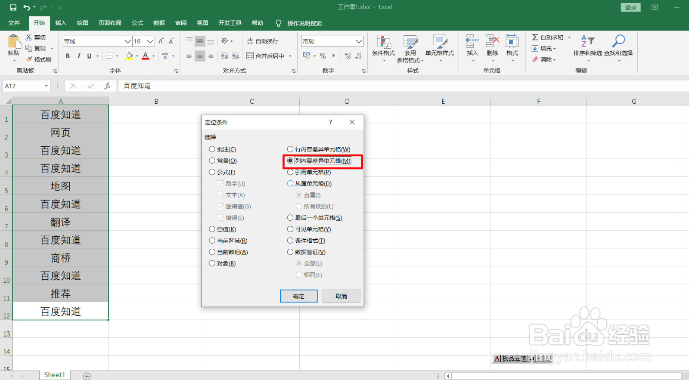The width and height of the screenshot is (689, 380).
Task: Open Sort and Filter (排序和筛选)
Action: tap(588, 47)
